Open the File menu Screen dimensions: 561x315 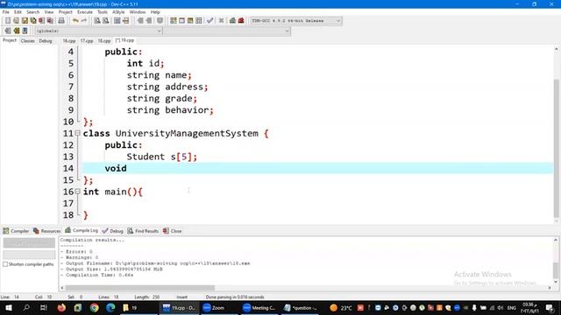tap(6, 11)
